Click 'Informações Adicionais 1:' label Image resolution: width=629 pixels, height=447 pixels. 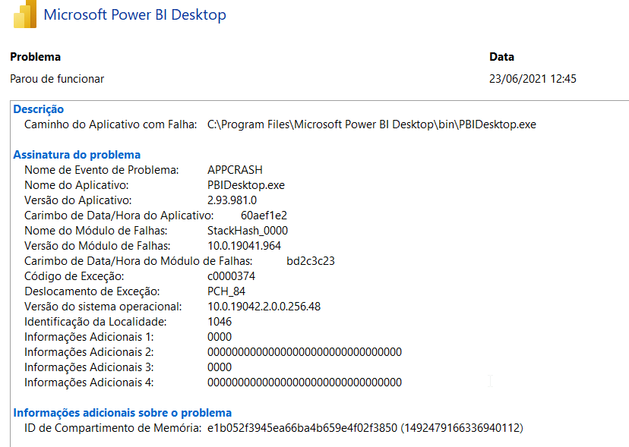(x=89, y=337)
